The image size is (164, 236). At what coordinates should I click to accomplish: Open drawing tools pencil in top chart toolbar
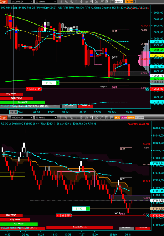[x=66, y=2]
